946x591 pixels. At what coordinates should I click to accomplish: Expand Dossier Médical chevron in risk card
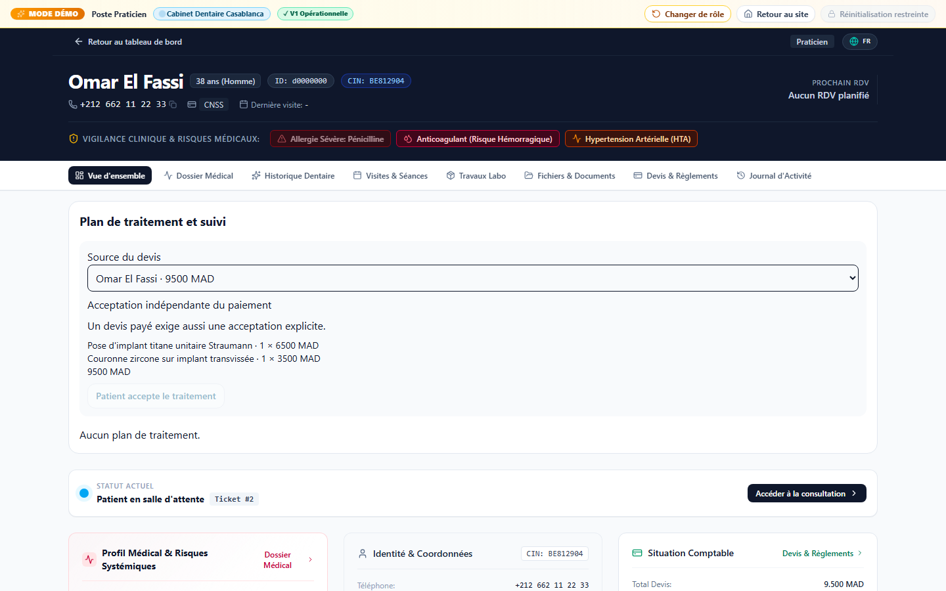pos(311,559)
